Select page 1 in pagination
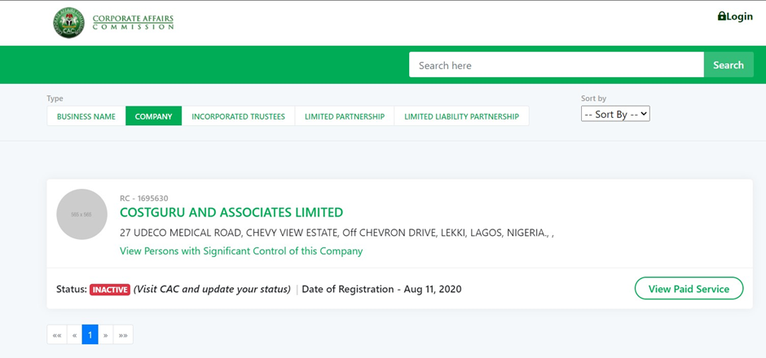The image size is (766, 358). [90, 335]
